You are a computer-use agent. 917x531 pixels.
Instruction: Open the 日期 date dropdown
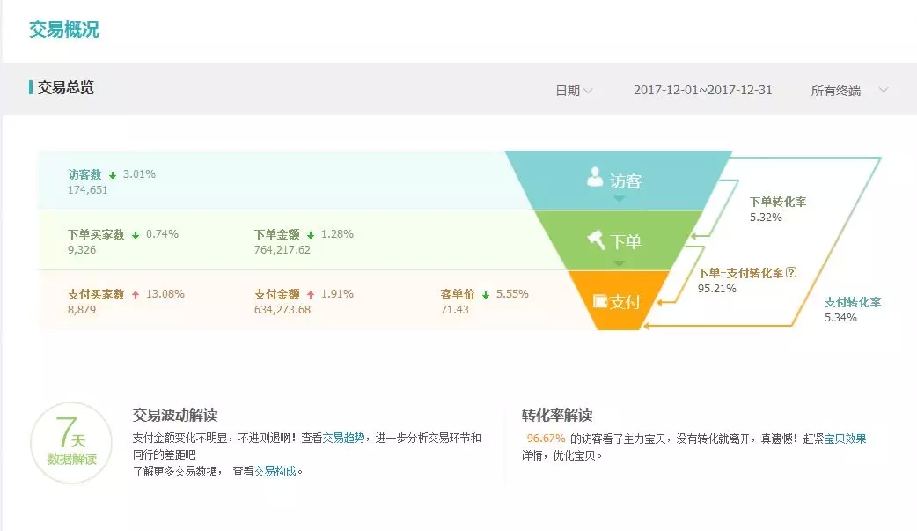point(574,89)
